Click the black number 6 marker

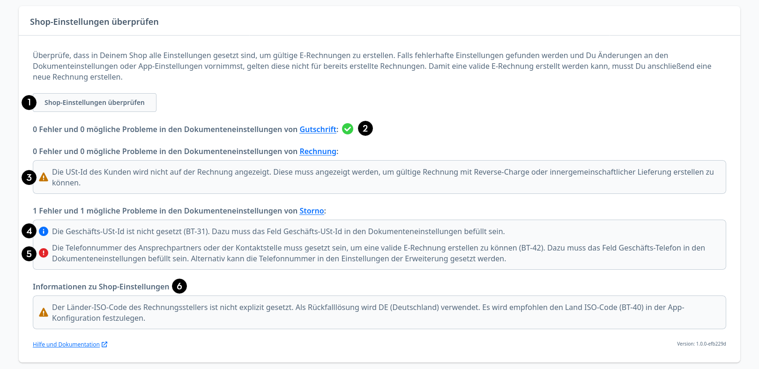pyautogui.click(x=179, y=286)
